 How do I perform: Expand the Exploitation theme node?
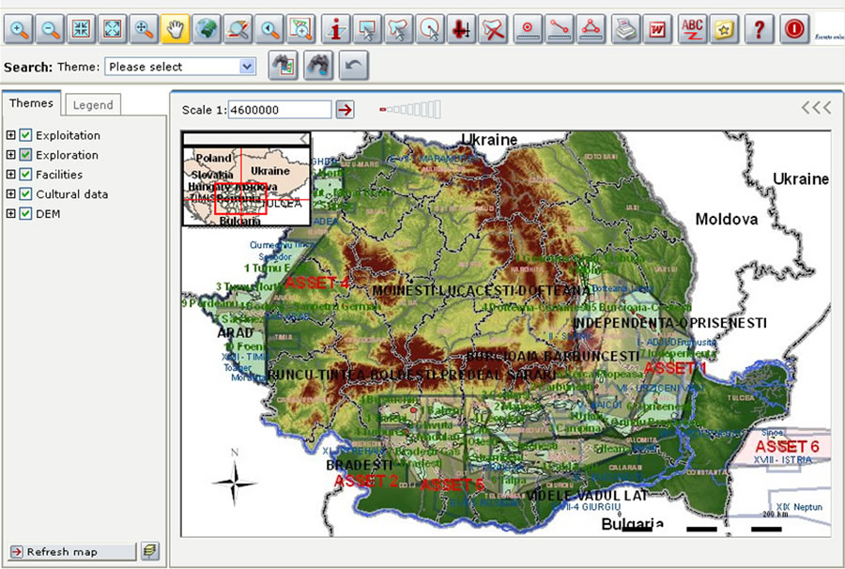pyautogui.click(x=10, y=134)
